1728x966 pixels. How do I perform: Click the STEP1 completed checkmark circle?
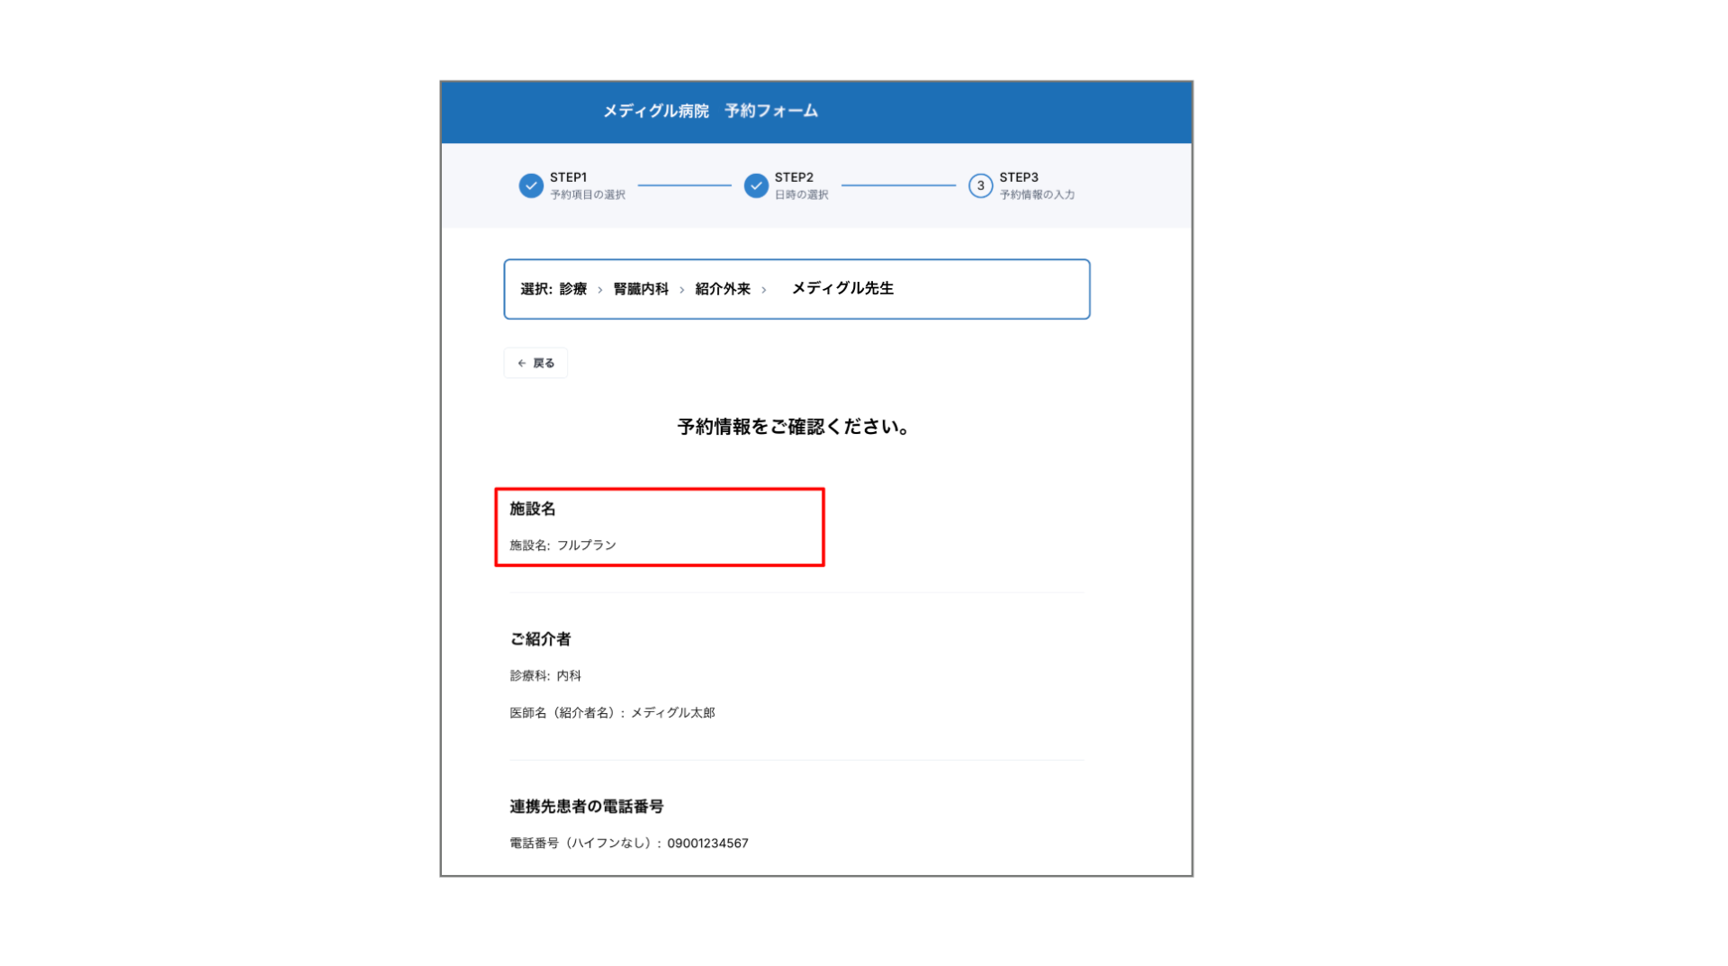pos(531,185)
